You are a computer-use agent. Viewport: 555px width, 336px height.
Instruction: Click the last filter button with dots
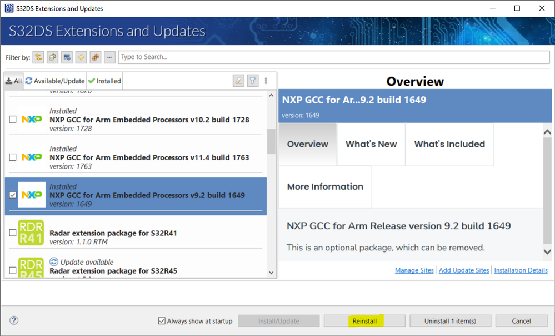(109, 57)
